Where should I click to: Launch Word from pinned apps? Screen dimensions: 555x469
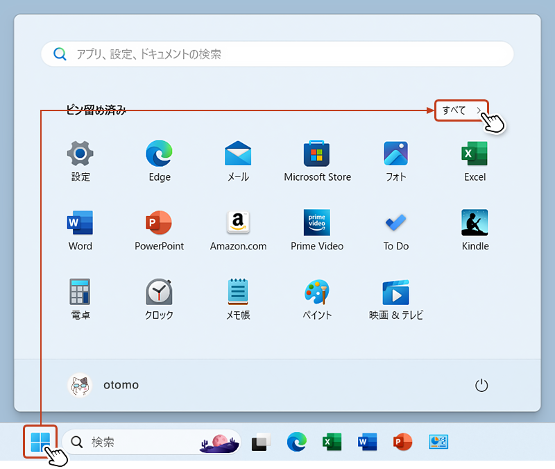80,231
